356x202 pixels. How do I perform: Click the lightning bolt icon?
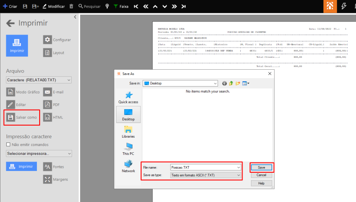[344, 6]
